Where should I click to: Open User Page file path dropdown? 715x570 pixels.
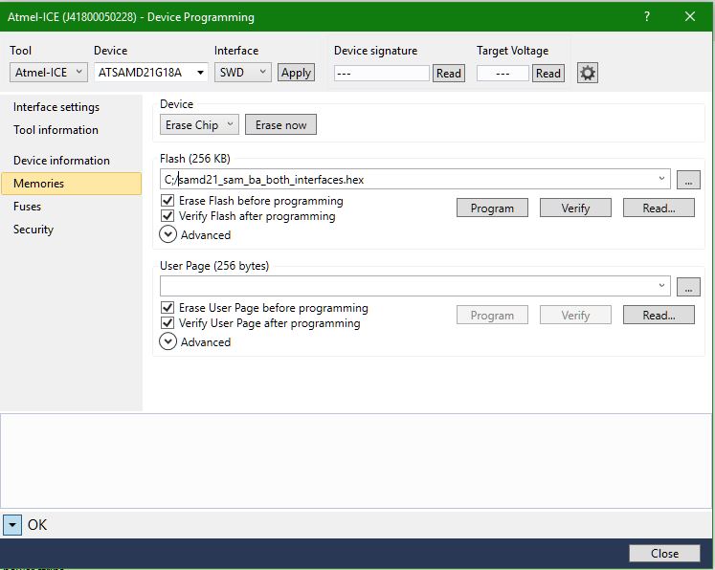(661, 286)
